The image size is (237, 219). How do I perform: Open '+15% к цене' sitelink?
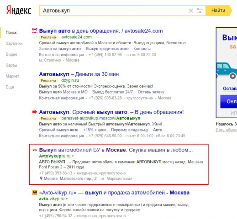[95, 130]
